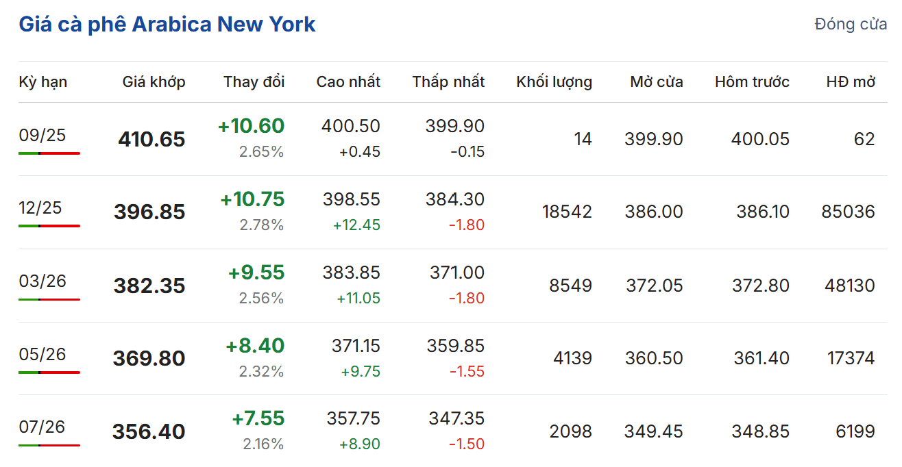
Task: Click the green-red range bar under 03/26
Action: pyautogui.click(x=49, y=299)
